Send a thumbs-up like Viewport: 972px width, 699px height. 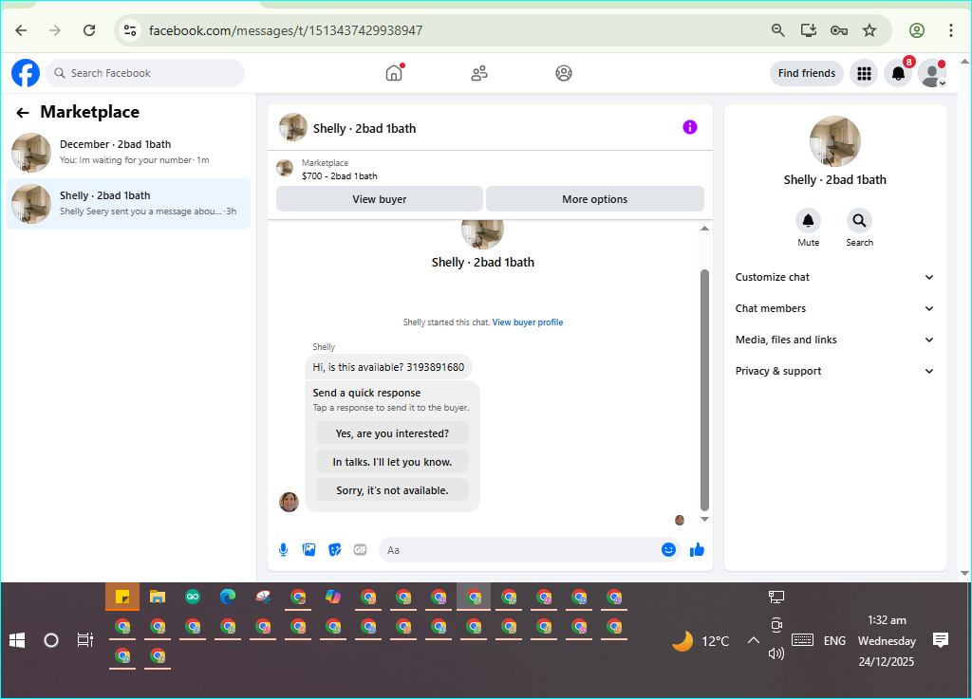[x=697, y=550]
